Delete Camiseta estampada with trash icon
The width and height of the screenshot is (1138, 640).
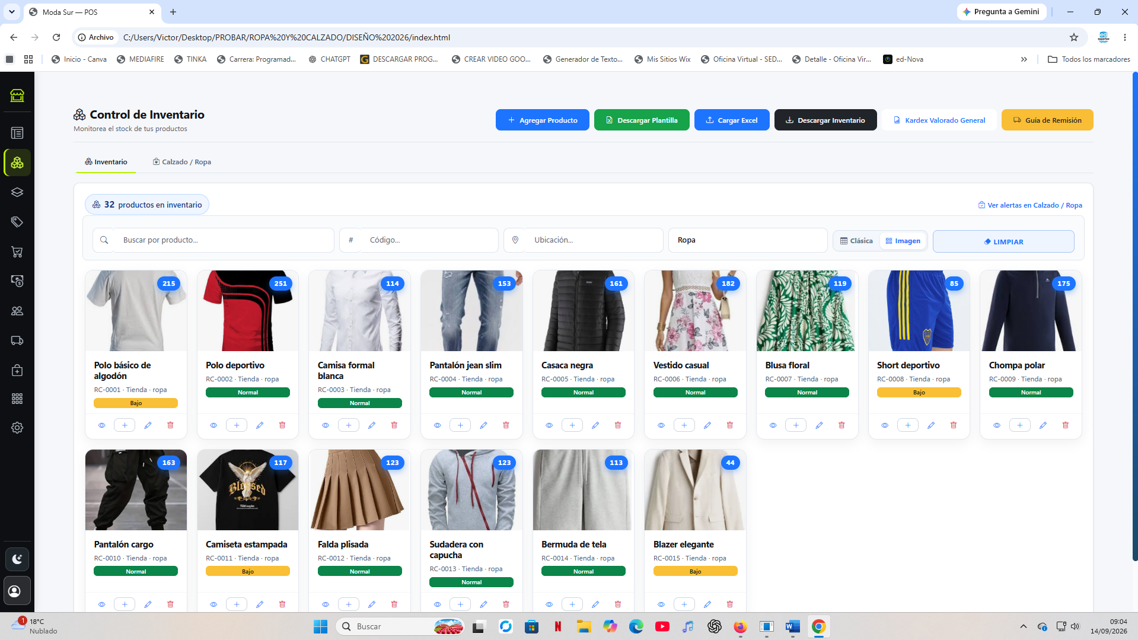point(282,604)
